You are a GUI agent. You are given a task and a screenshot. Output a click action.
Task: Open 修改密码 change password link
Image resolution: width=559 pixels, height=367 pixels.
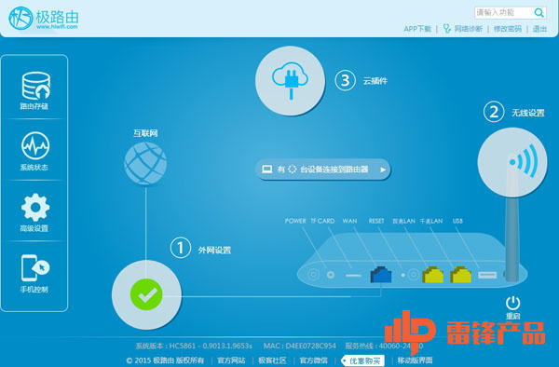coord(508,29)
